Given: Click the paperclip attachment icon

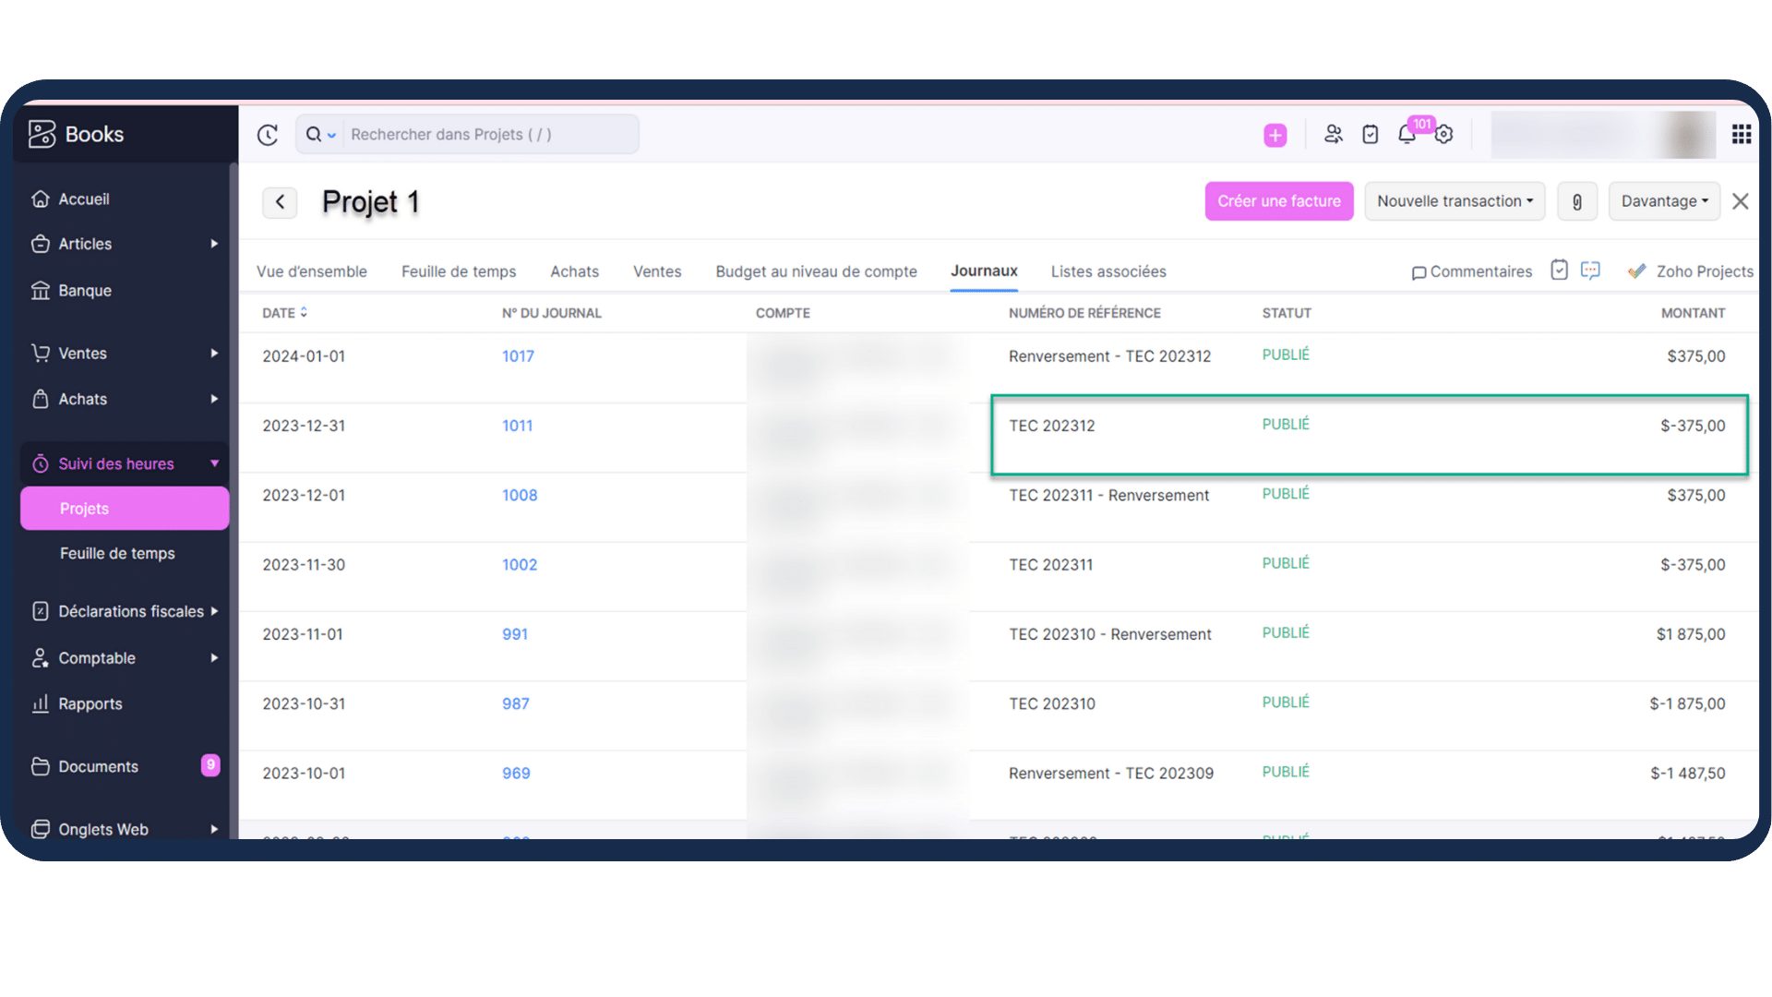Looking at the screenshot, I should pos(1577,201).
